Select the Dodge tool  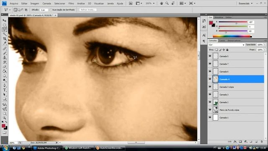[5, 81]
